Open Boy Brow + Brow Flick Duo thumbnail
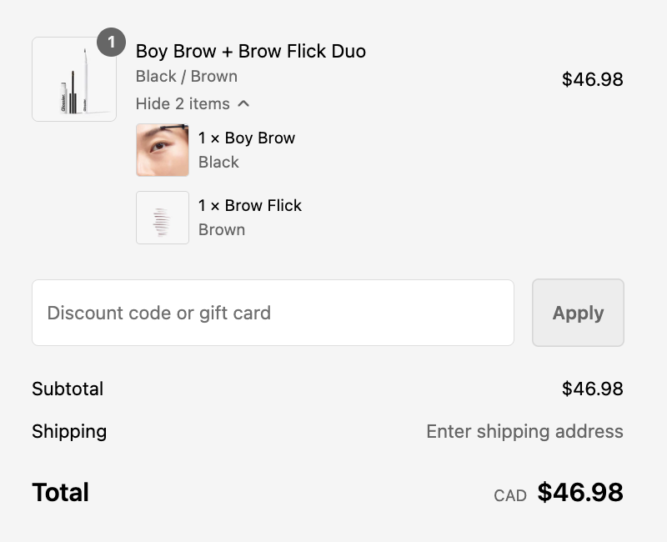Viewport: 667px width, 542px height. [x=74, y=80]
